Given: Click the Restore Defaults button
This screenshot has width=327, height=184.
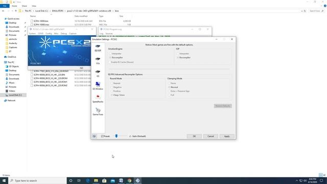Looking at the screenshot, I should (x=223, y=106).
